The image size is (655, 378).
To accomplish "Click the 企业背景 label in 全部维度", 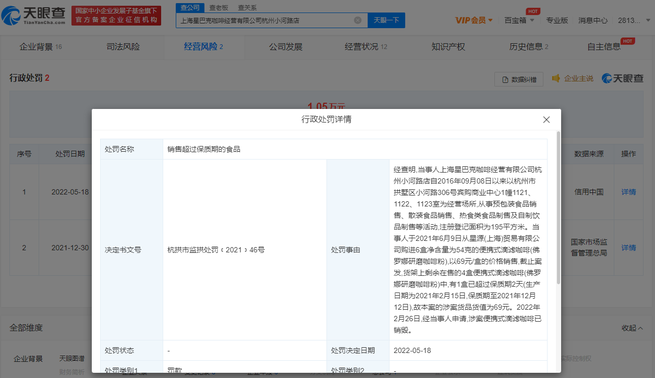I will tap(28, 359).
